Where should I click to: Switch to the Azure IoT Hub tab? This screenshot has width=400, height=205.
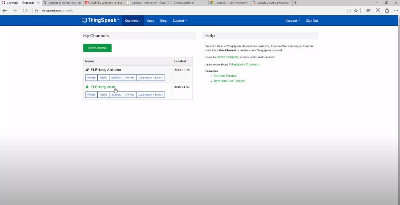pyautogui.click(x=230, y=3)
